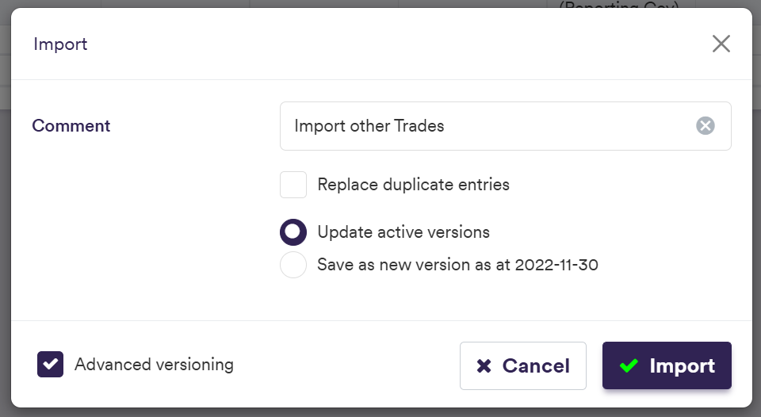Clear the Comment field text
The image size is (761, 417).
pos(706,125)
